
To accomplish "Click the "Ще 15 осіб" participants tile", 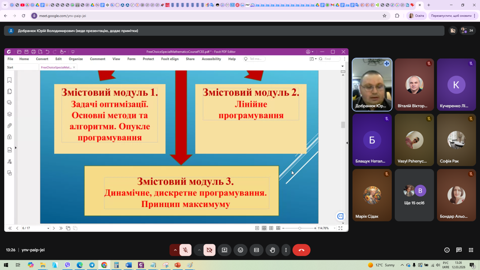I will (x=414, y=195).
